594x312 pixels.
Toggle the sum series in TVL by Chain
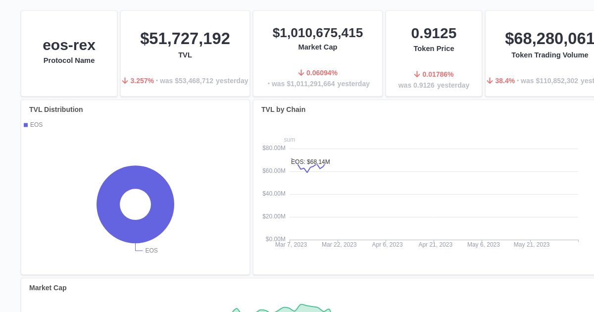(289, 140)
